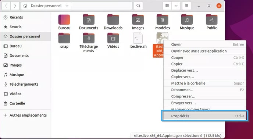Choose Ouvrir avec une autre application

pyautogui.click(x=205, y=51)
